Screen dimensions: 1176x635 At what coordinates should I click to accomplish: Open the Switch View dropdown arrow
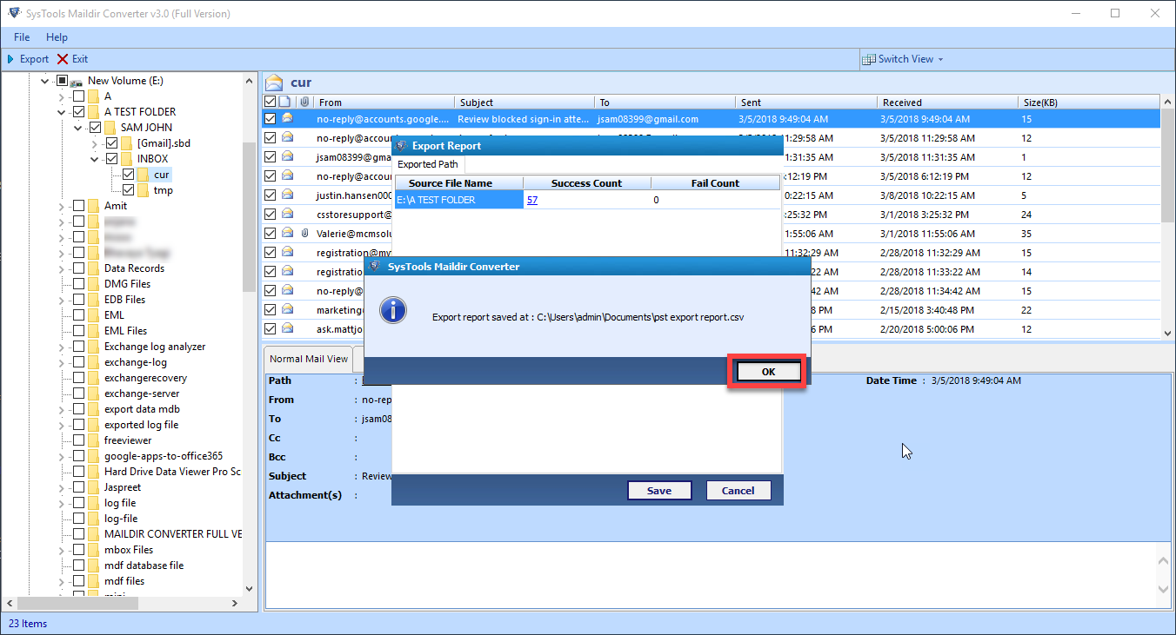tap(940, 60)
